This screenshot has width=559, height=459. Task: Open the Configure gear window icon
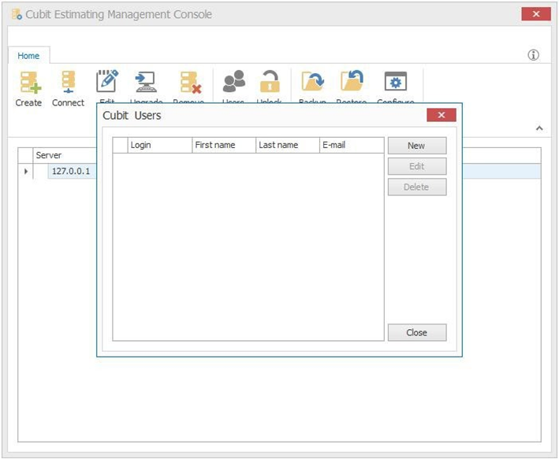395,81
